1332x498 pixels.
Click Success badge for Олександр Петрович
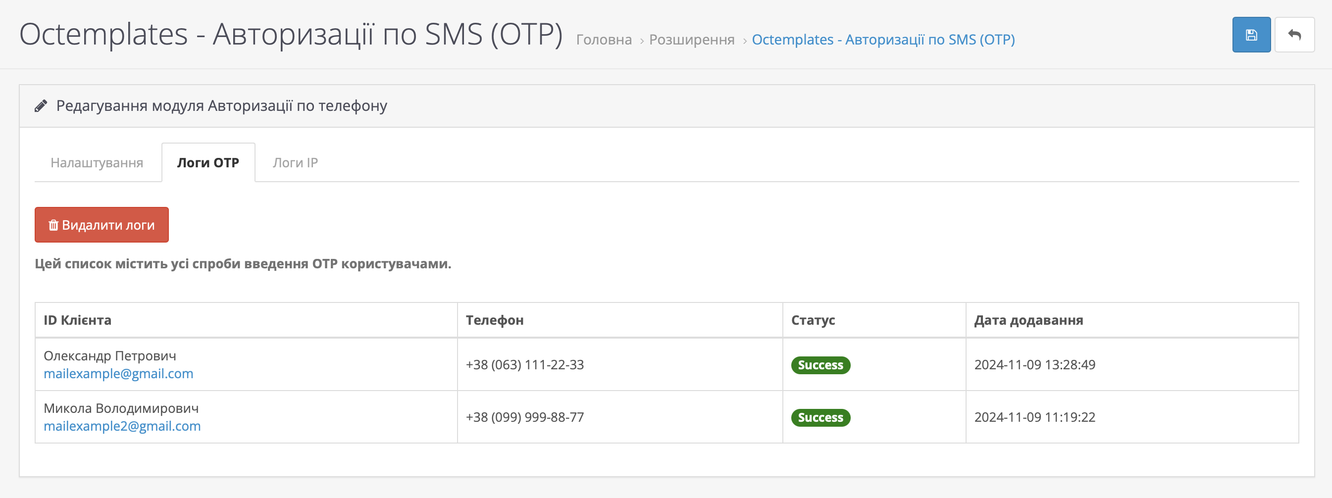coord(820,365)
